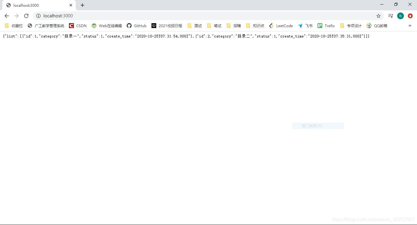Reload the localhost:3000 page

coord(26,16)
